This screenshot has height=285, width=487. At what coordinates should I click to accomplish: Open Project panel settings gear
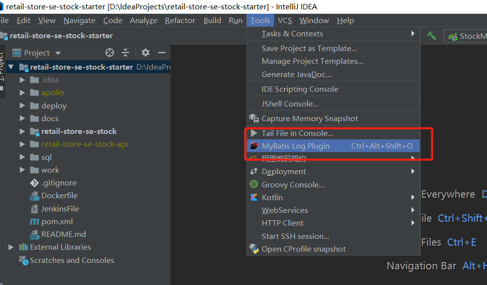(145, 52)
